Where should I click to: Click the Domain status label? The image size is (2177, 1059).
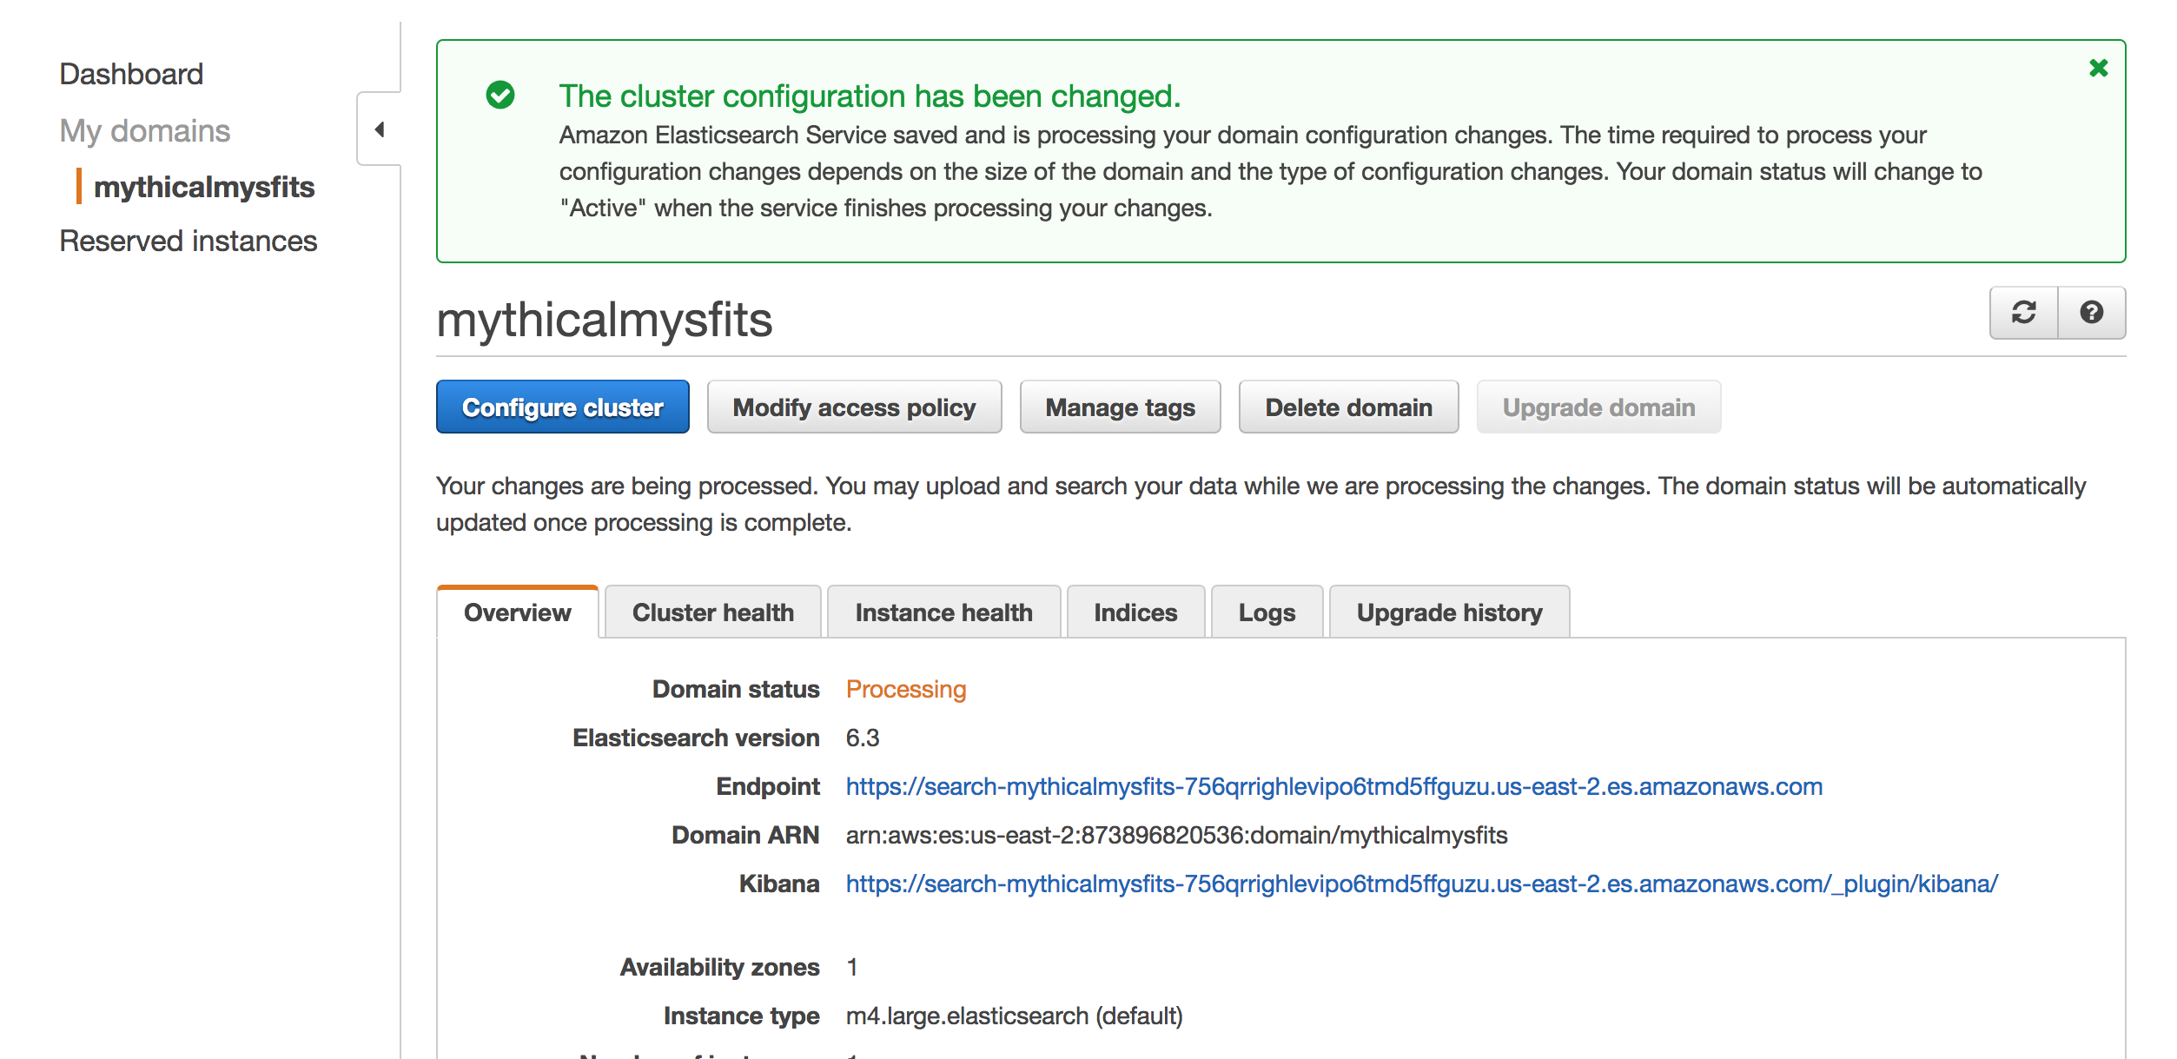click(736, 689)
